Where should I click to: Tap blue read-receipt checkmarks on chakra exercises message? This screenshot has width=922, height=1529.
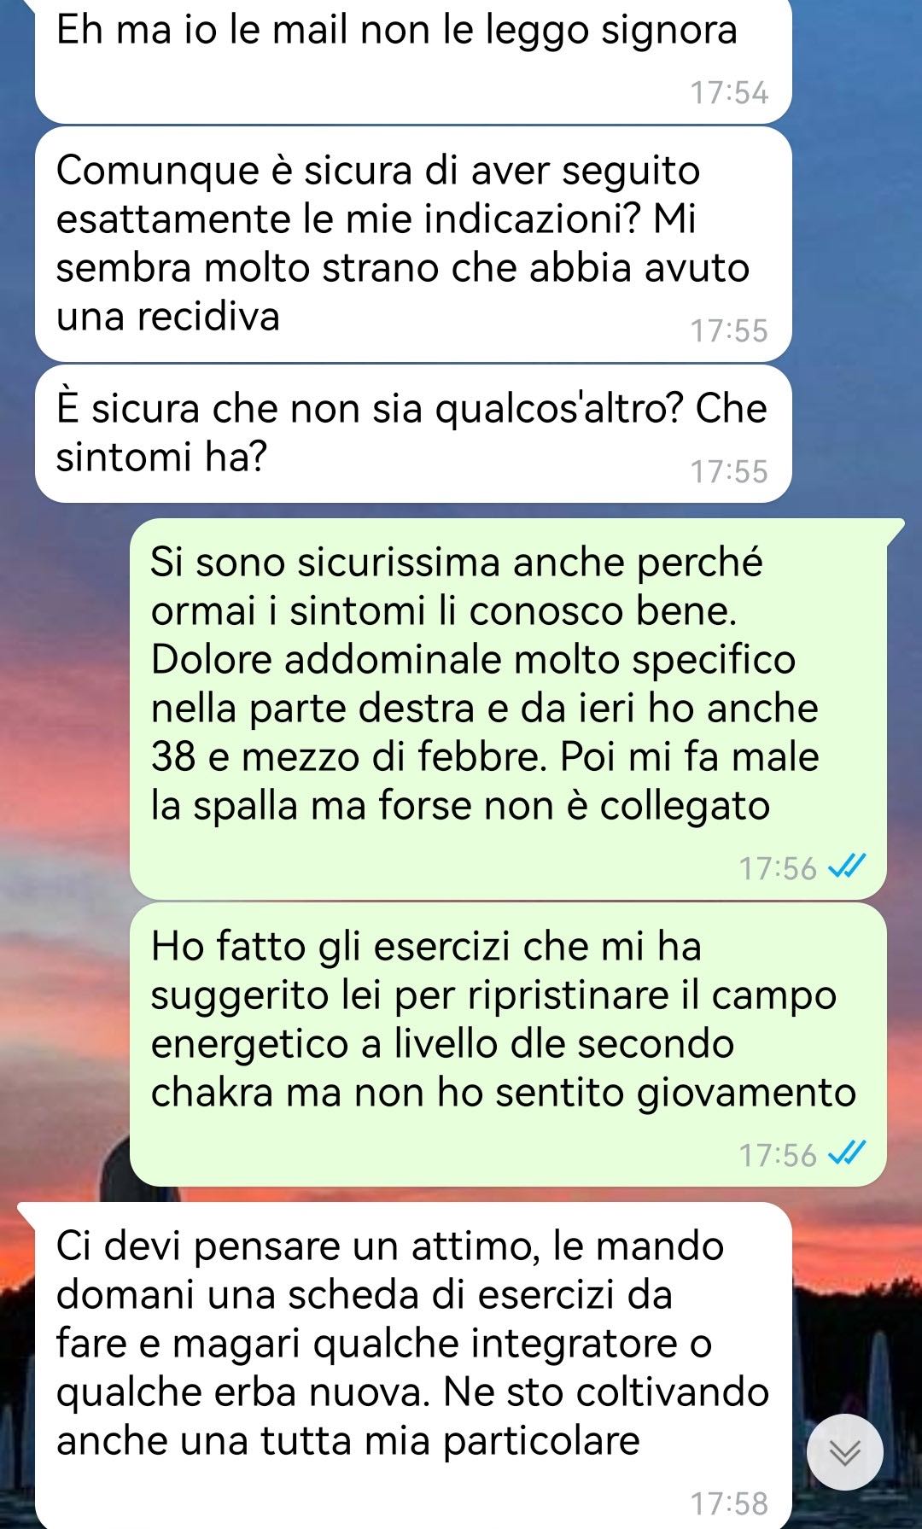(x=847, y=1153)
